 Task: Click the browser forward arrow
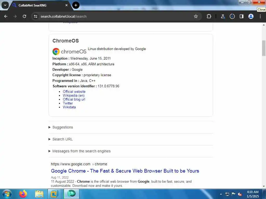point(15,16)
